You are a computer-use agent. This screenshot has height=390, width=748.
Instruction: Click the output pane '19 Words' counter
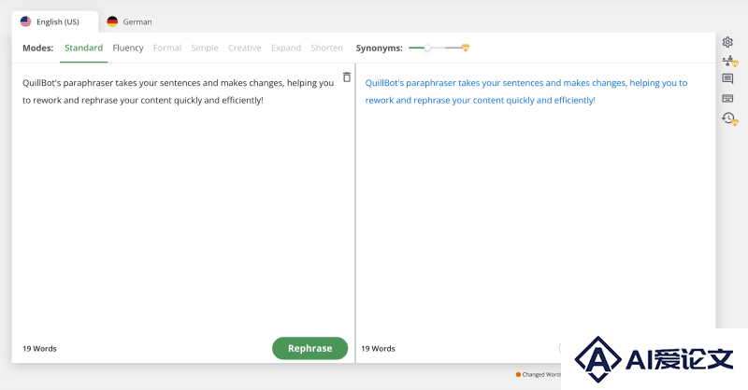coord(378,349)
